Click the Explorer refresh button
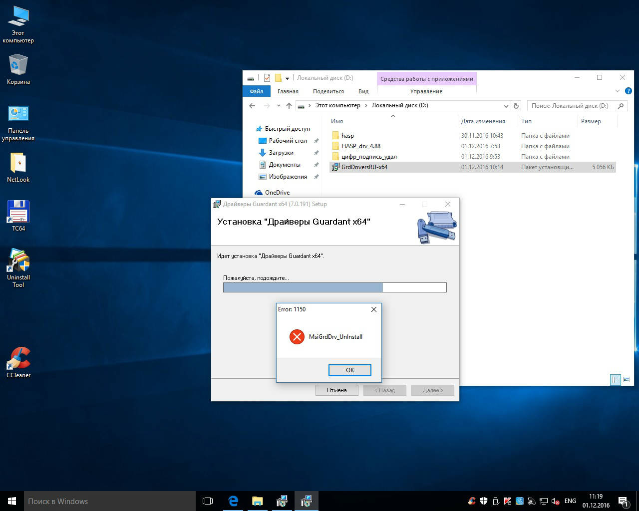This screenshot has width=639, height=511. click(x=516, y=106)
